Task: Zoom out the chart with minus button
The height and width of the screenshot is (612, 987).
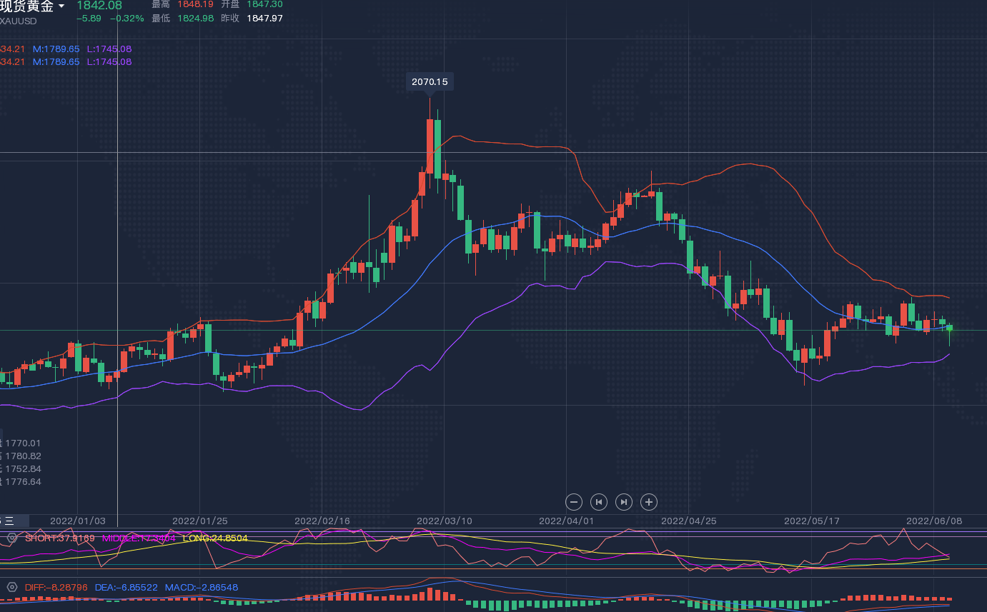Action: coord(574,502)
